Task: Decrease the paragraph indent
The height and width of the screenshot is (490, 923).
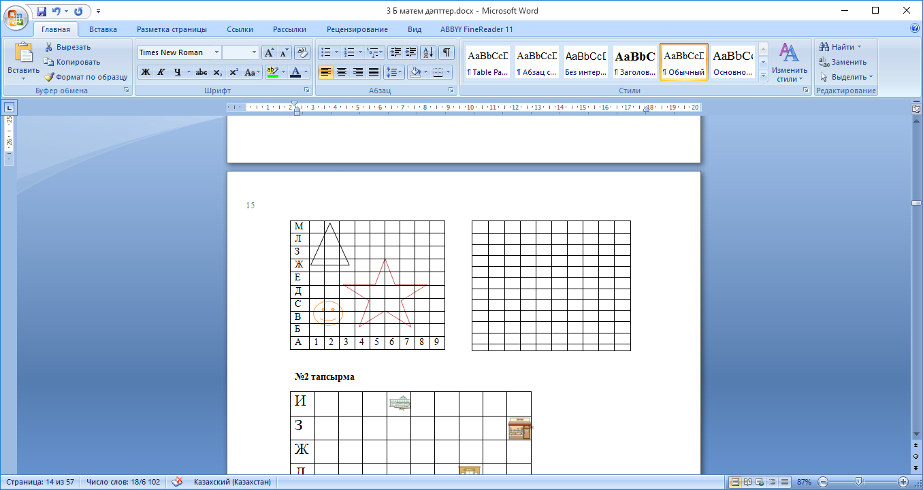Action: [395, 52]
